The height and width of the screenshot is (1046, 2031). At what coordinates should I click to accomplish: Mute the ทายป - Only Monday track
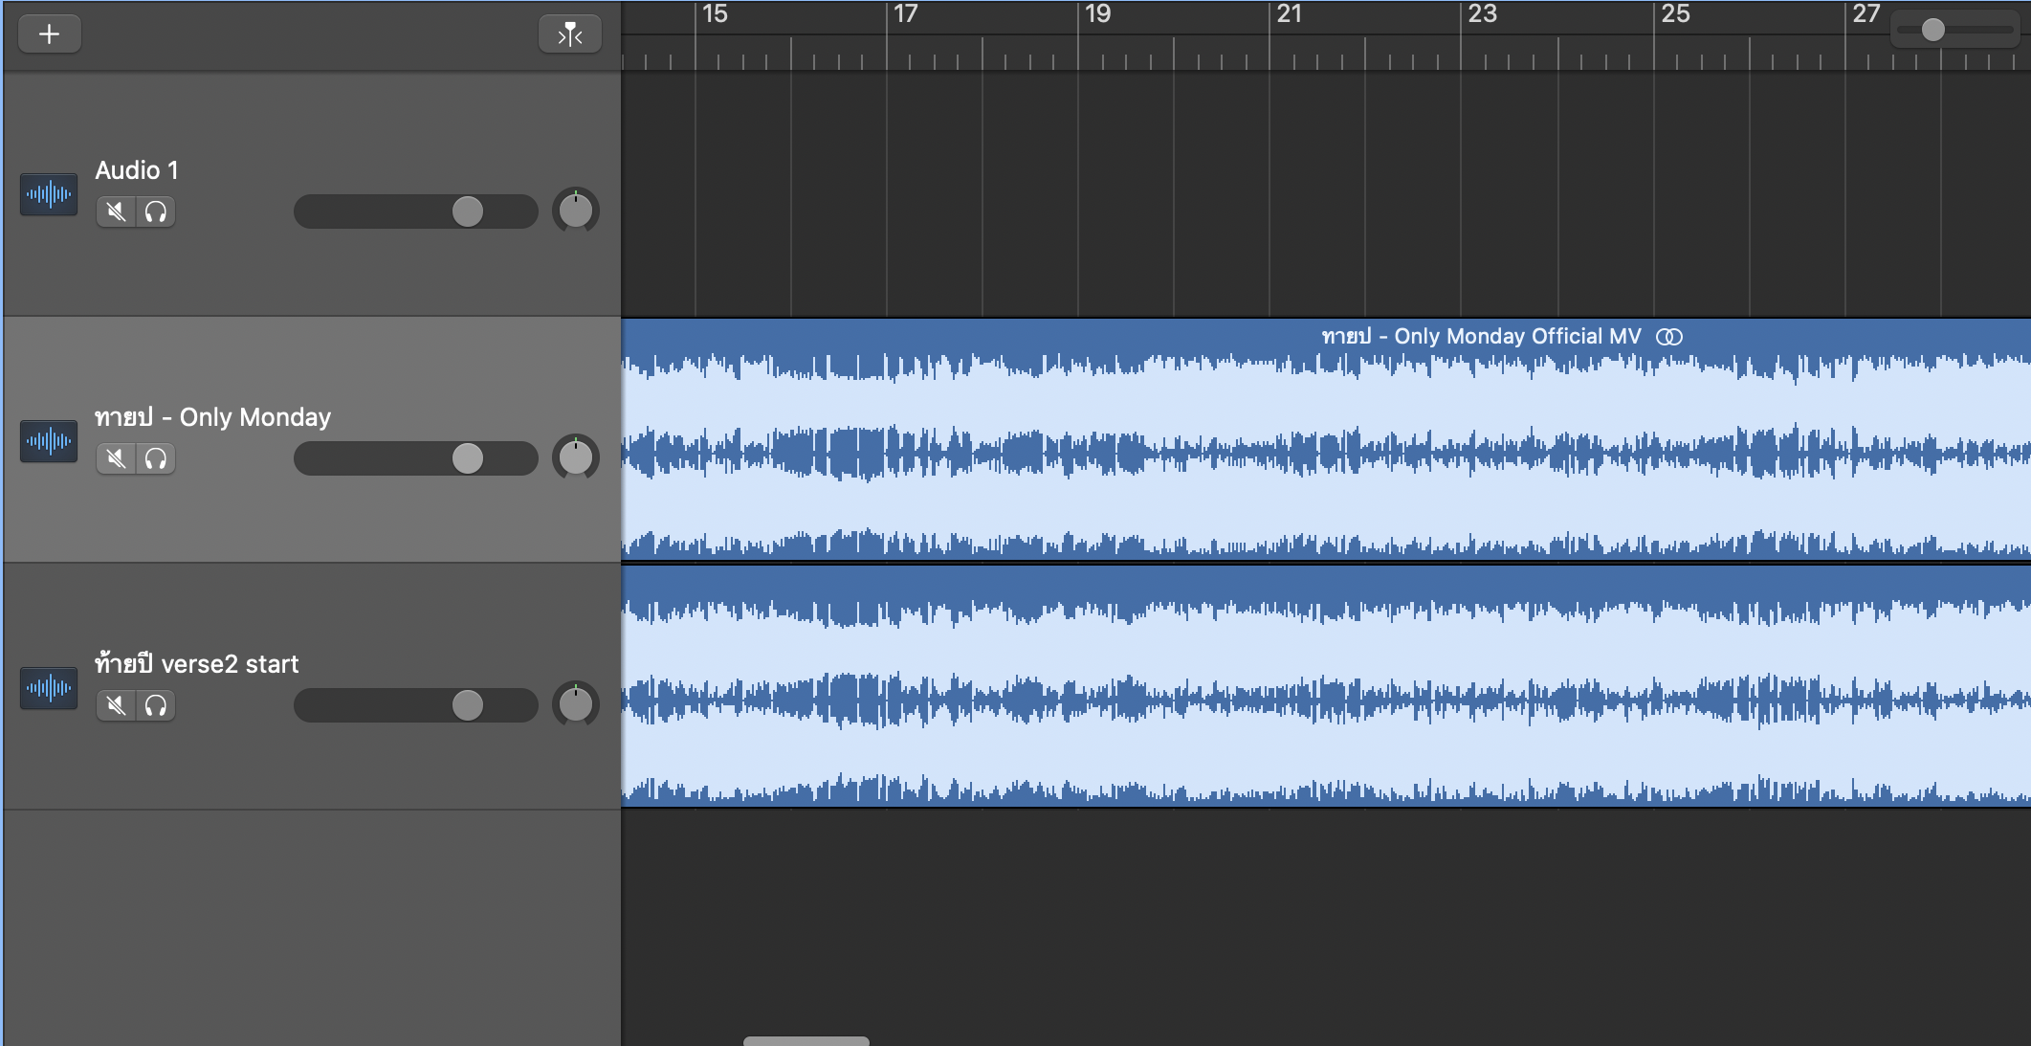116,458
